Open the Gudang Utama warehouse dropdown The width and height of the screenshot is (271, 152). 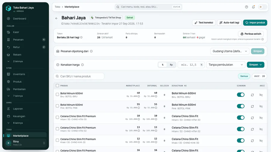tap(230, 51)
